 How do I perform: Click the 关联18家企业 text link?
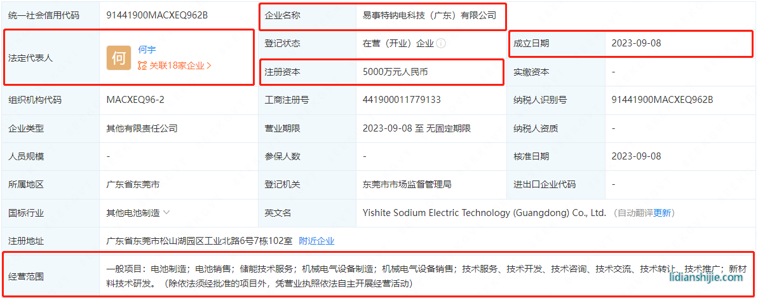pyautogui.click(x=177, y=65)
